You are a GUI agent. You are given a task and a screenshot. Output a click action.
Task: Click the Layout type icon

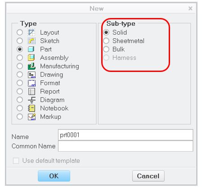[31, 32]
